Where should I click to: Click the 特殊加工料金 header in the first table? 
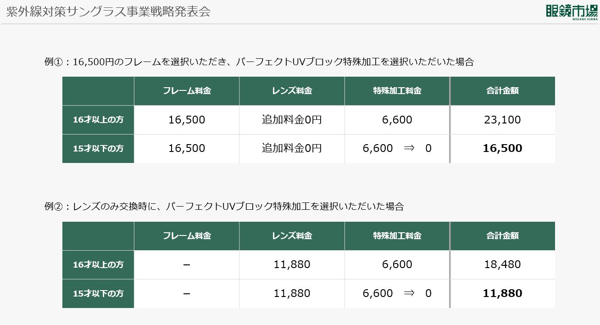click(397, 91)
